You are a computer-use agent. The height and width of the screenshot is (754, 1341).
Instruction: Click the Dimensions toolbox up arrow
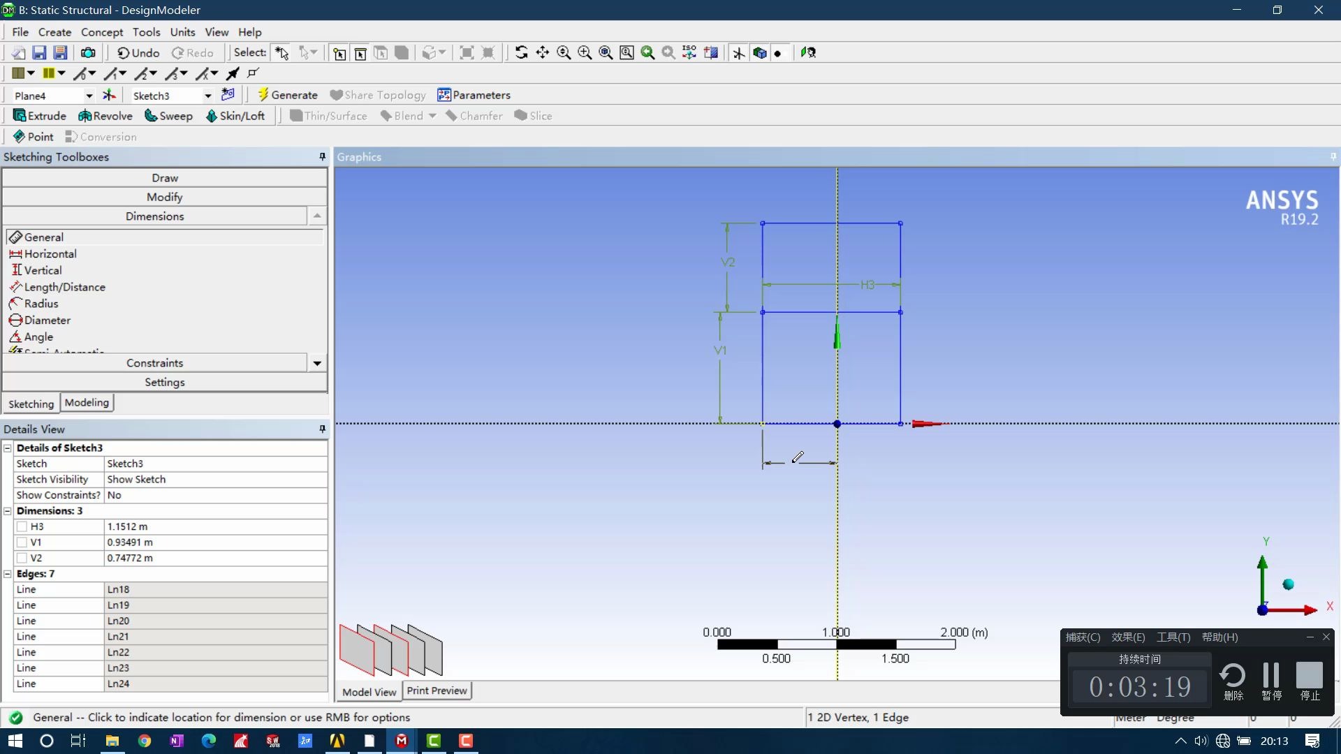(317, 216)
